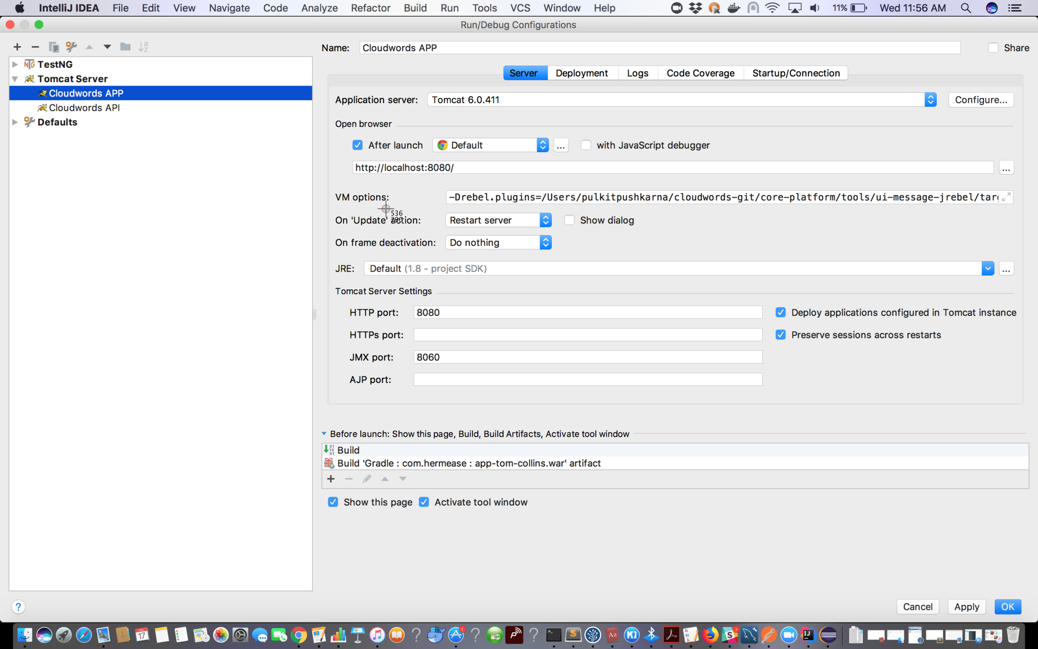The image size is (1038, 649).
Task: Open On frame deactivation dropdown
Action: tap(498, 243)
